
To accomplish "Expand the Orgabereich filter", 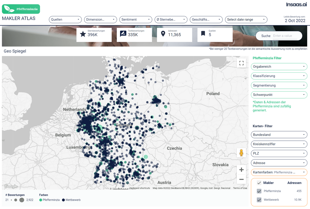I will click(279, 67).
